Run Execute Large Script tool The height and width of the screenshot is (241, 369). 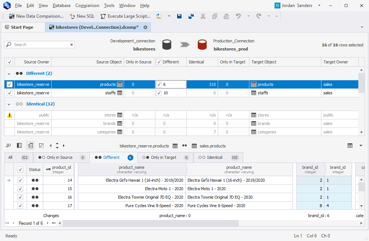[125, 16]
